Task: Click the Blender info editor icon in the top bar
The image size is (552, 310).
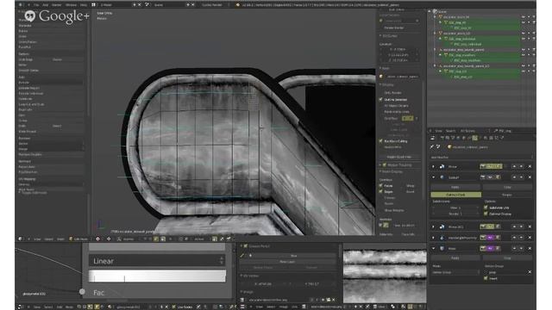Action: pos(21,5)
